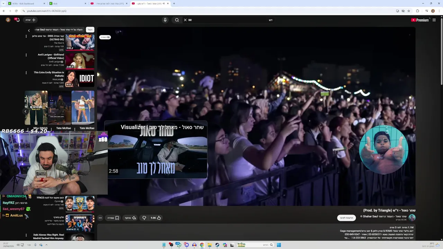Click the Create plus button
Viewport: 443px width, 249px height.
pyautogui.click(x=30, y=20)
